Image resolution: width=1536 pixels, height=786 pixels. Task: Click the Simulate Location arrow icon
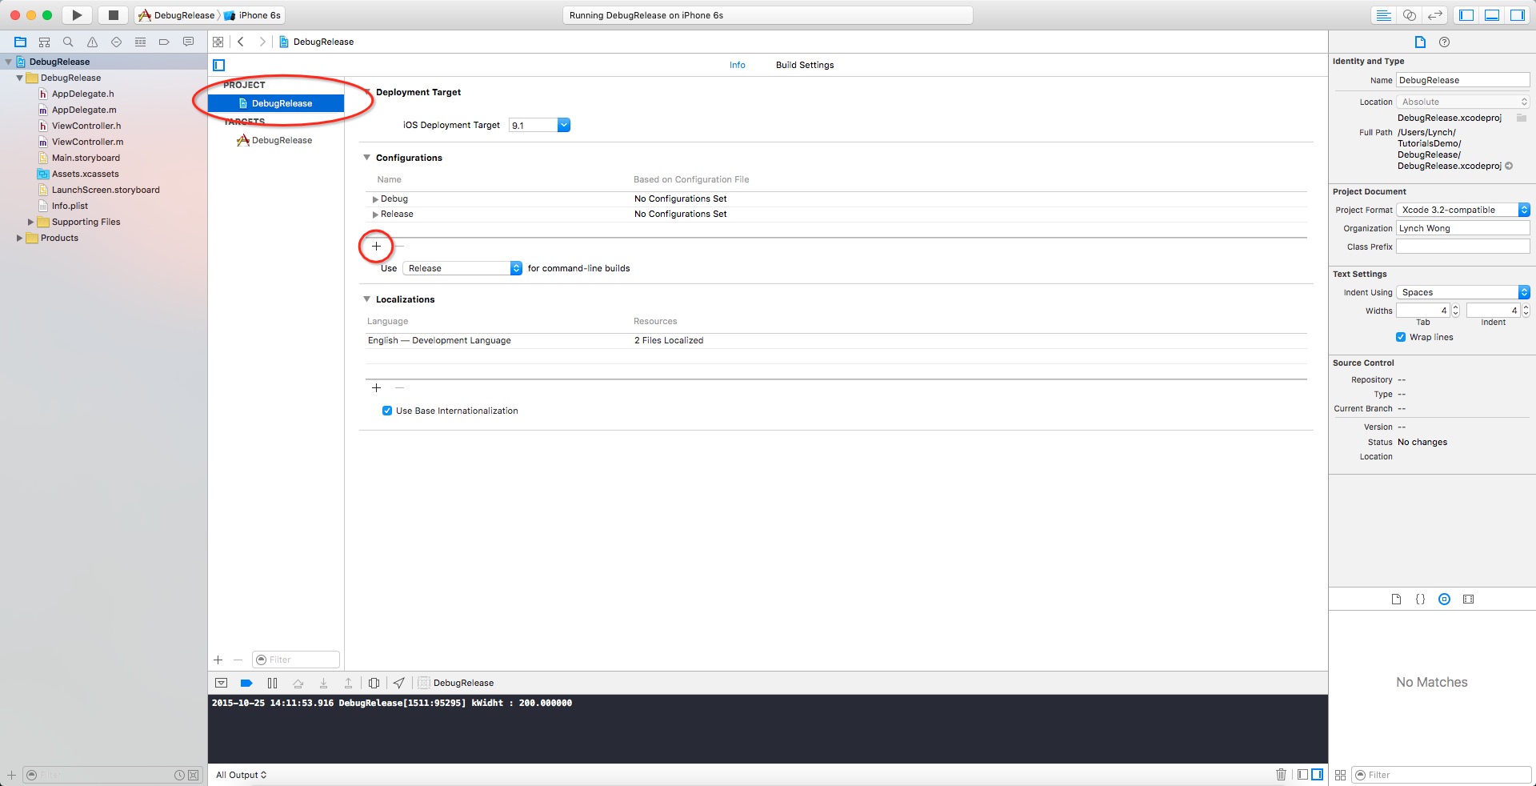point(398,683)
